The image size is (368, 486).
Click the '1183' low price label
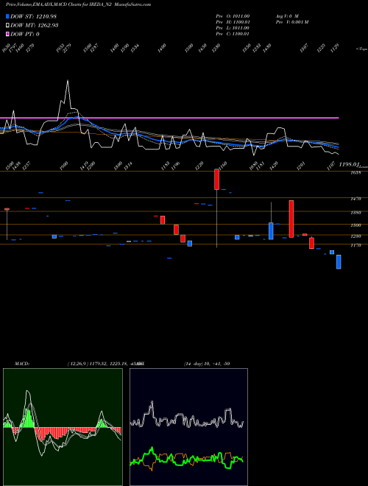166,166
